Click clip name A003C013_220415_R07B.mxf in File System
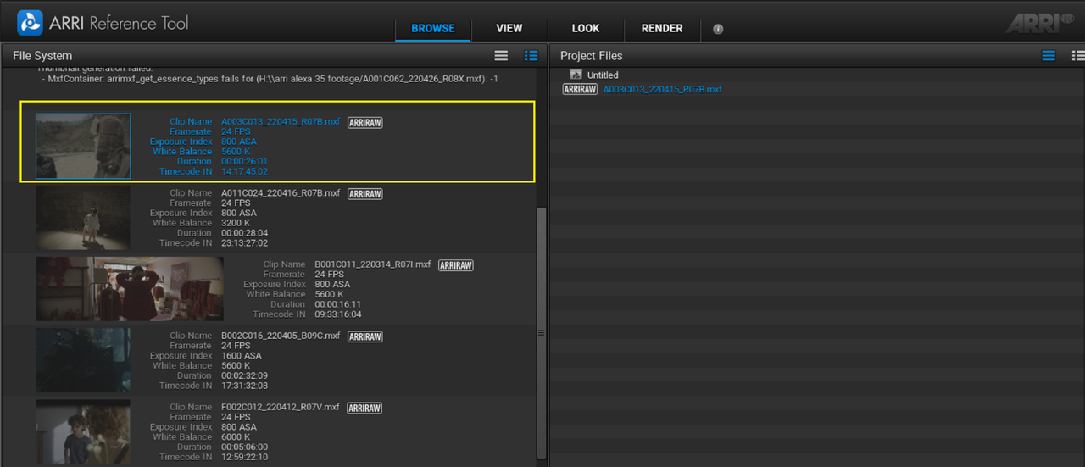 pyautogui.click(x=281, y=122)
